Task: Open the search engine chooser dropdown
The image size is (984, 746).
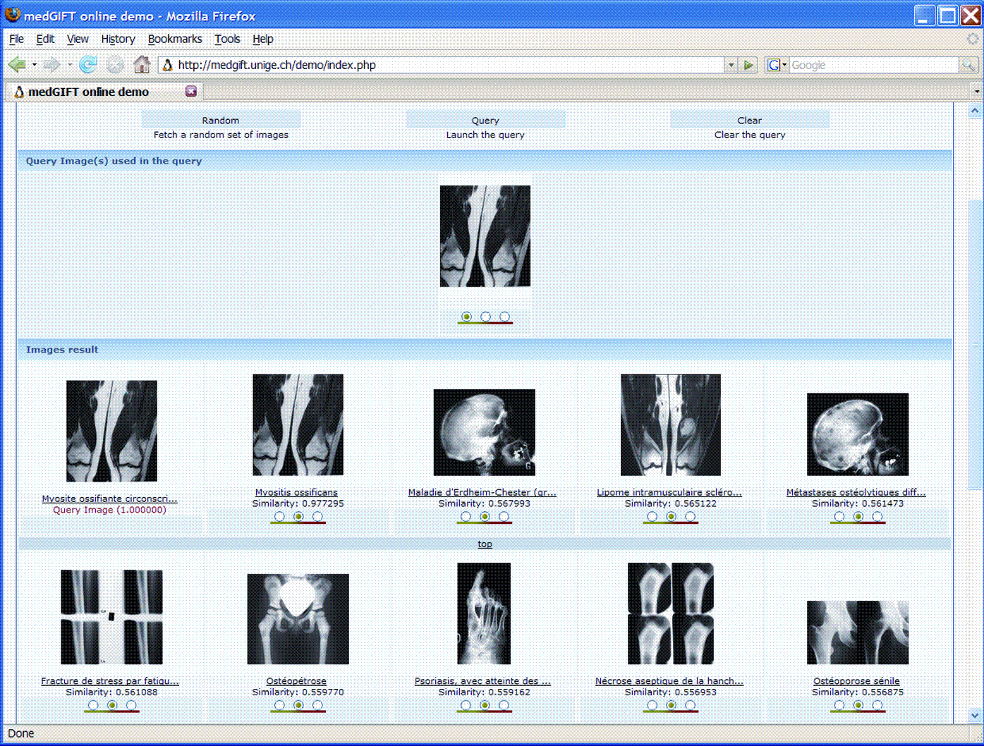Action: click(777, 65)
